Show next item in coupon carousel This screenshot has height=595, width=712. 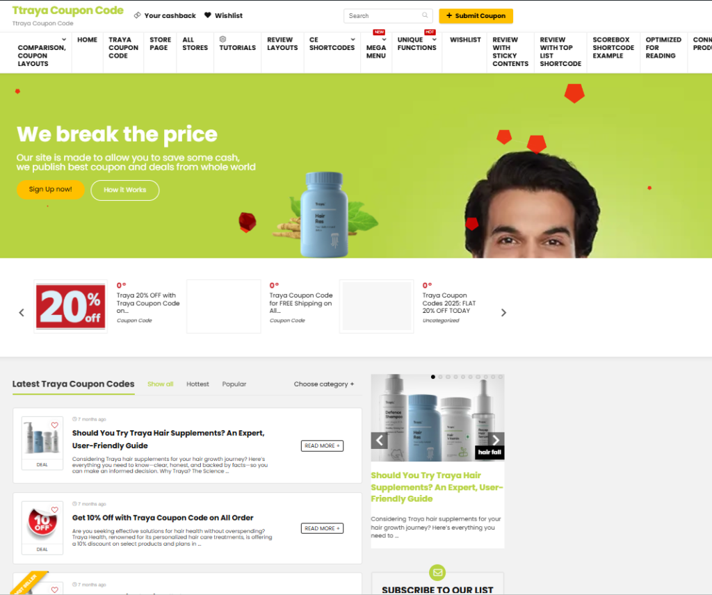[x=503, y=313]
